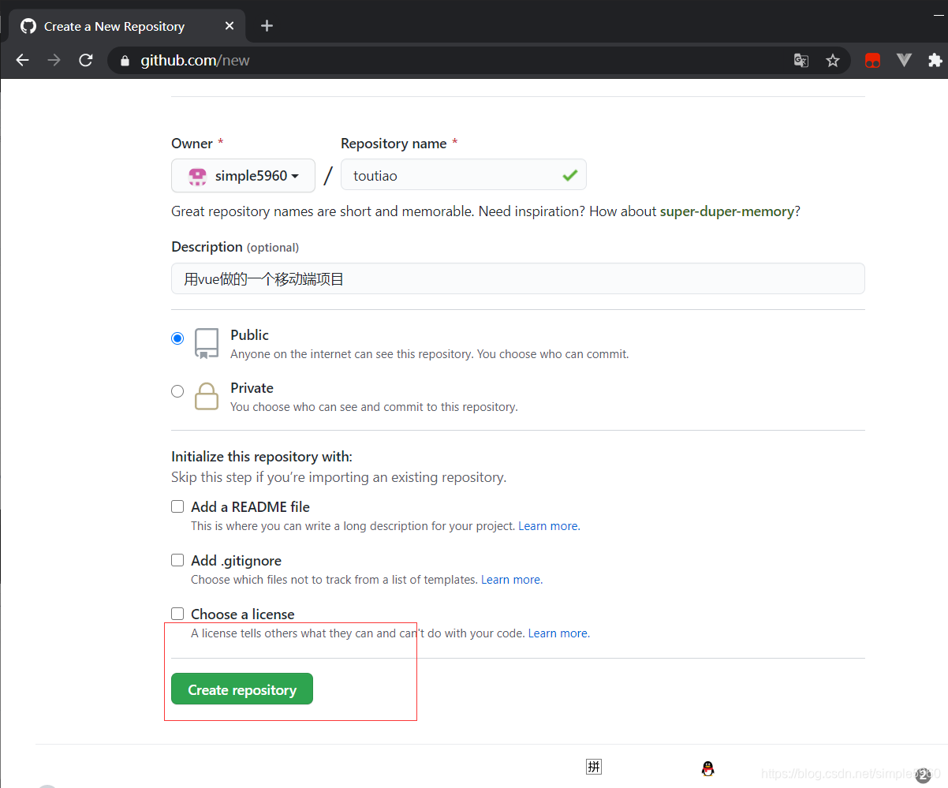The image size is (948, 788).
Task: Open the extensions puzzle icon
Action: pos(935,60)
